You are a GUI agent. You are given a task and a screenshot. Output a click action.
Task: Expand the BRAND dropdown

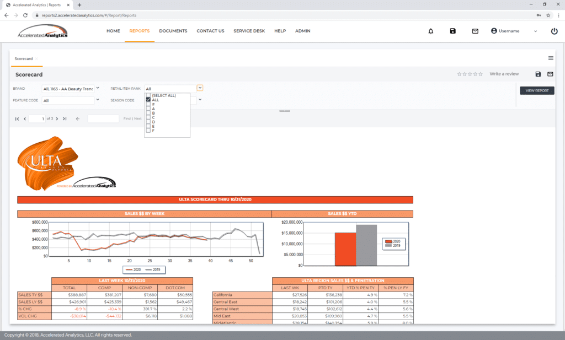[97, 88]
